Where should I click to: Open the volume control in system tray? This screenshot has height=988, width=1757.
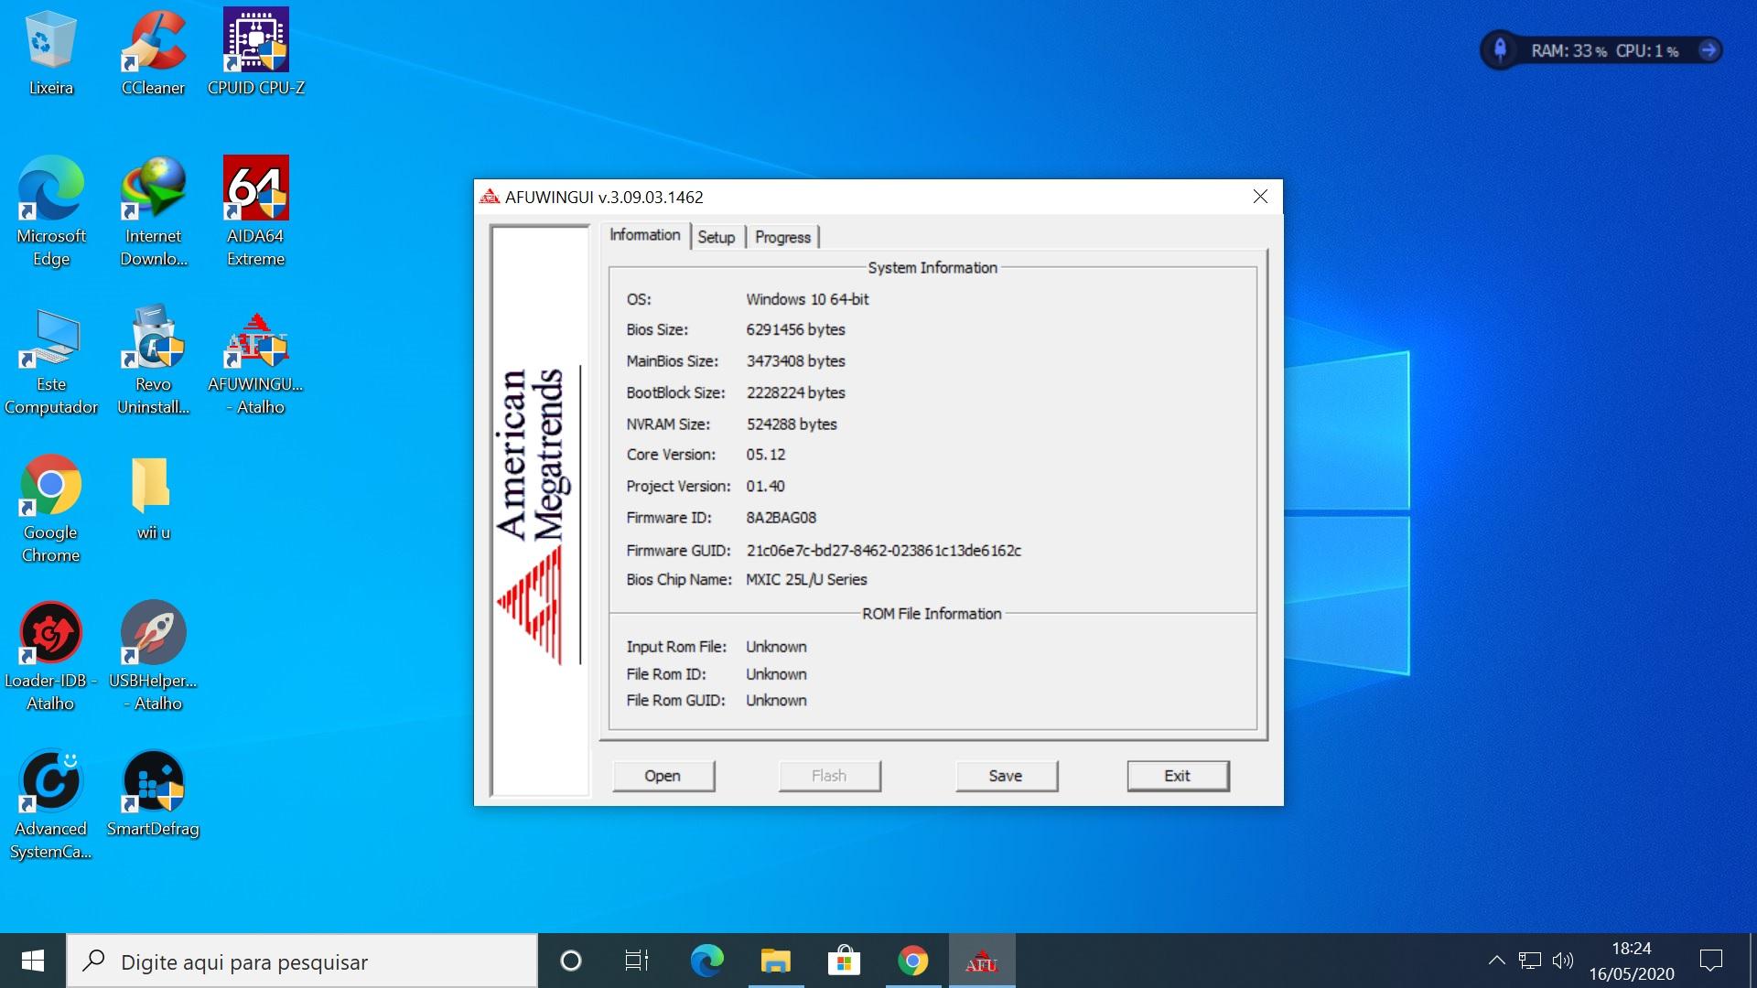[x=1563, y=961]
